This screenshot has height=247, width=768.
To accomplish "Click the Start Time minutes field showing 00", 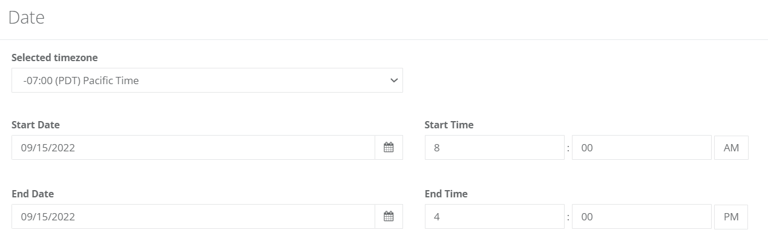I will tap(642, 147).
